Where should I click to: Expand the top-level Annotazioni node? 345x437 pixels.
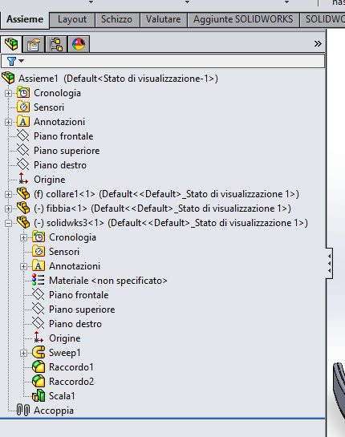[8, 122]
